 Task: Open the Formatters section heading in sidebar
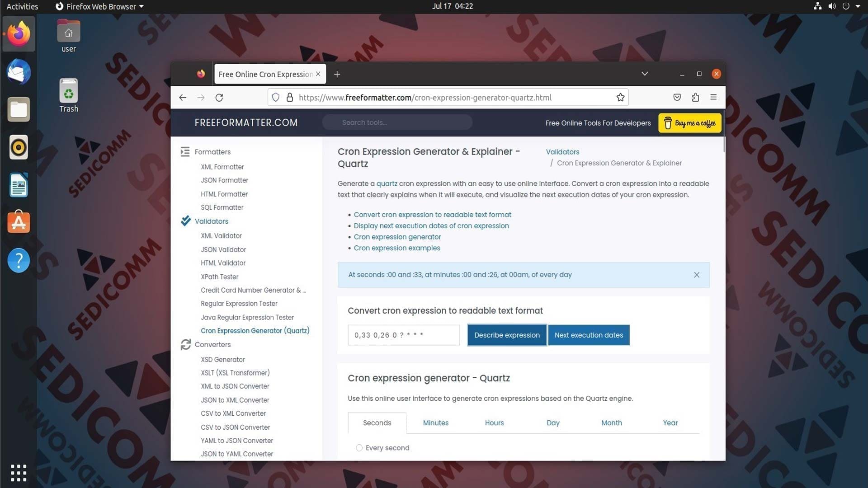(x=212, y=152)
